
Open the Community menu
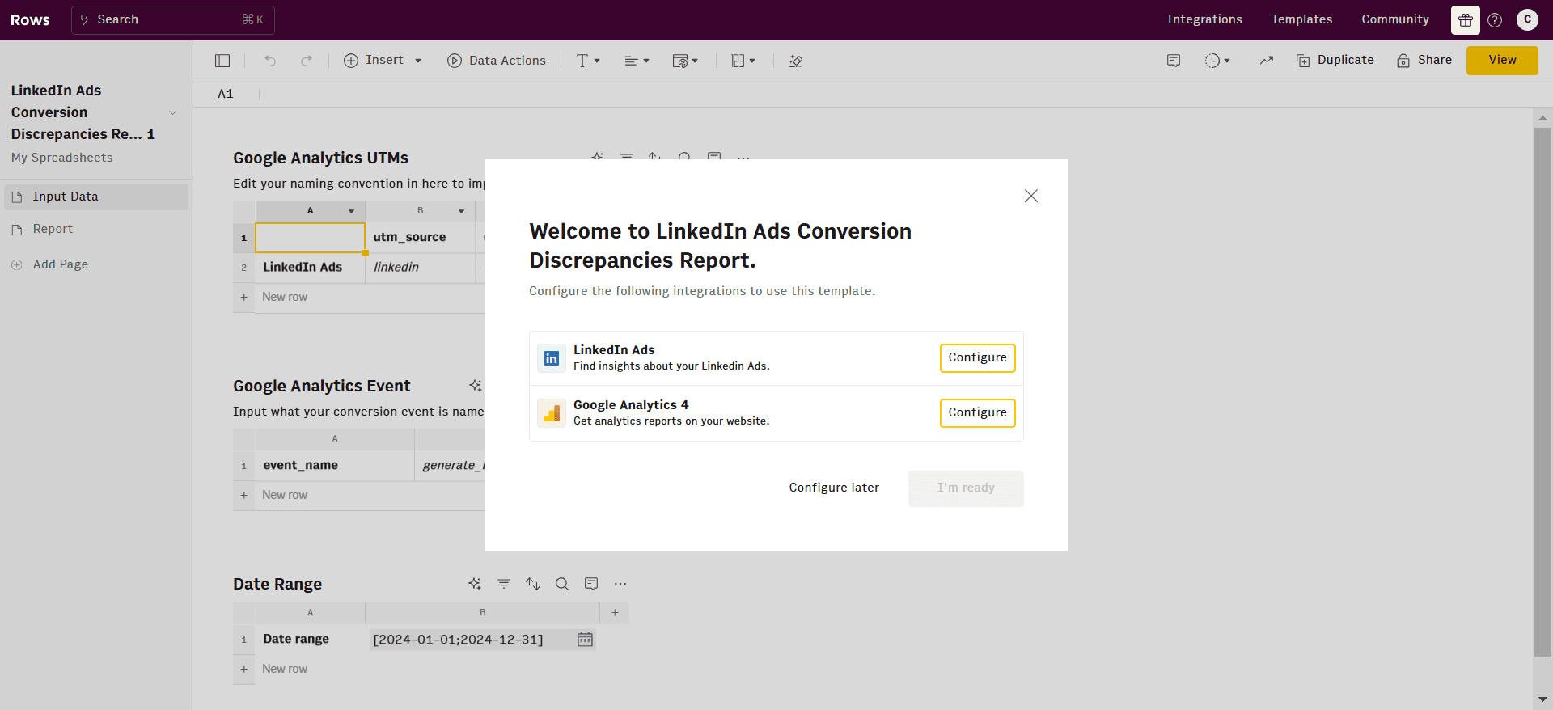[x=1395, y=19]
